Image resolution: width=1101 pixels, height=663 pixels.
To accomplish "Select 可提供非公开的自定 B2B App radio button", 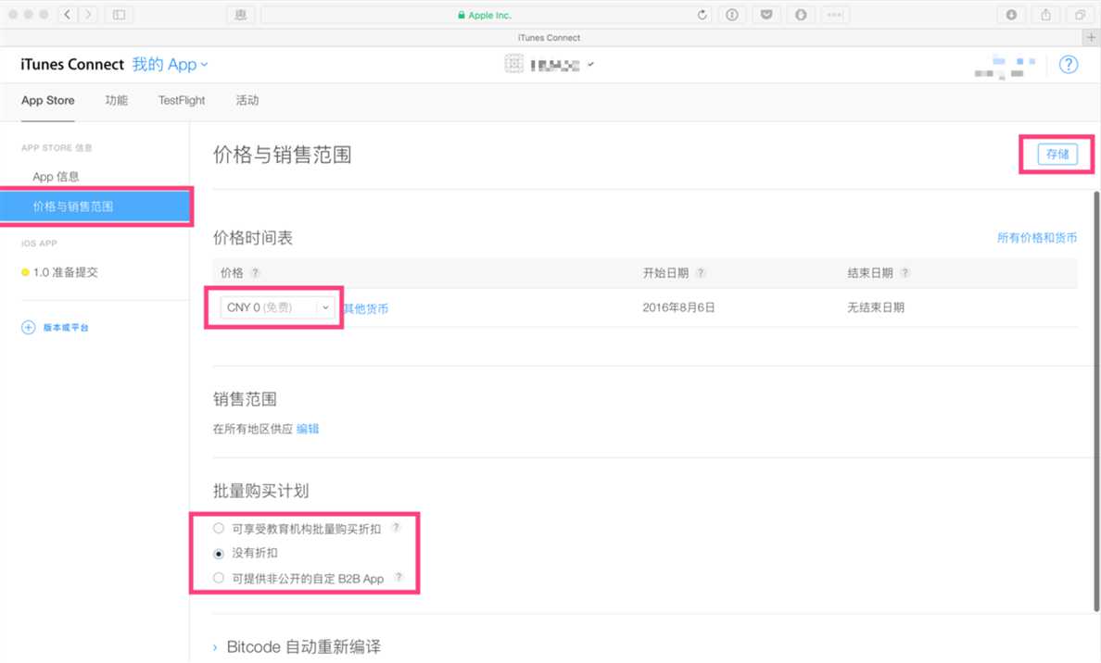I will tap(219, 578).
